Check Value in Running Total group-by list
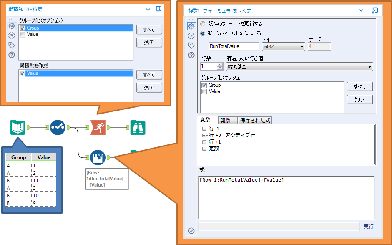392x245 pixels. [22, 35]
